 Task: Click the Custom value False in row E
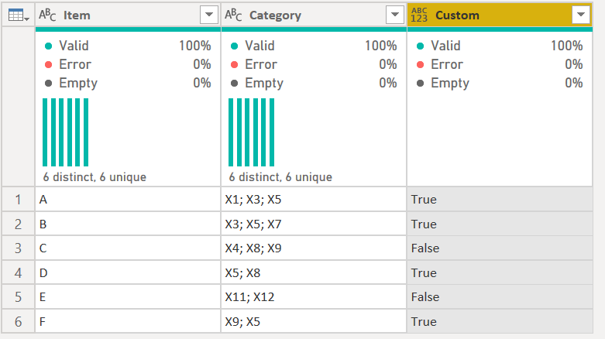pos(500,297)
